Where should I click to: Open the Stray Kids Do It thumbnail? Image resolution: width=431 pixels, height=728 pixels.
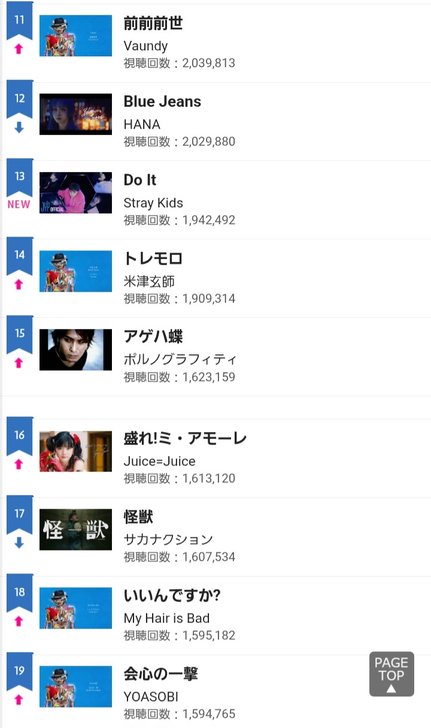[75, 192]
